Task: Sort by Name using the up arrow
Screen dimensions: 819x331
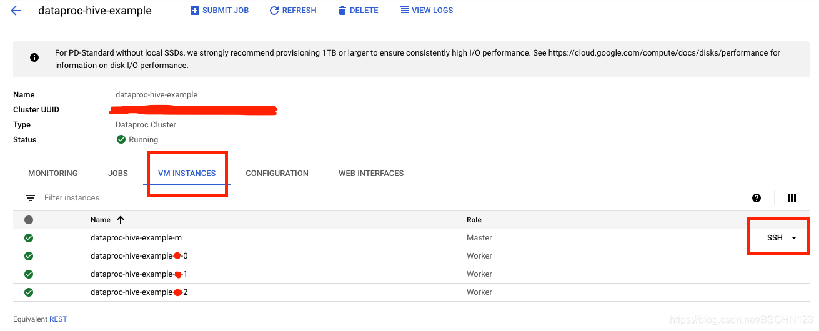Action: pos(121,220)
